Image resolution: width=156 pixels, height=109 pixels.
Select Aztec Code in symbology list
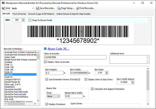click(20, 57)
